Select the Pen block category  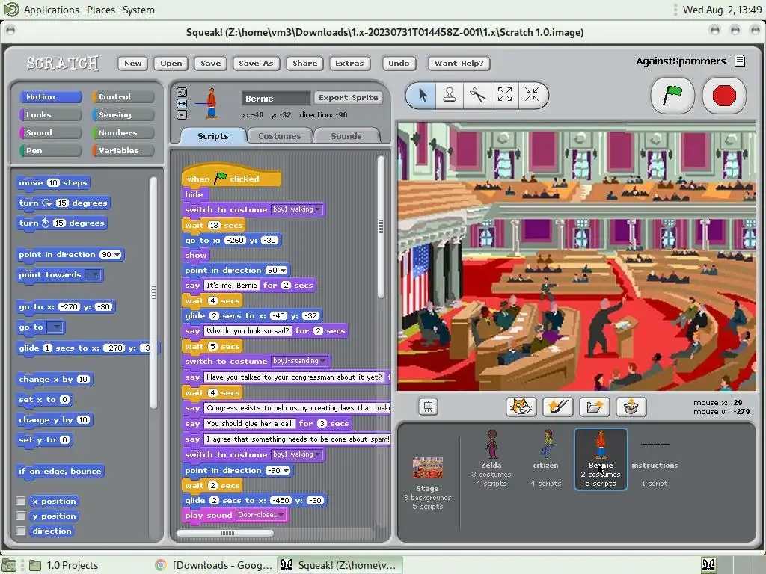tap(50, 150)
